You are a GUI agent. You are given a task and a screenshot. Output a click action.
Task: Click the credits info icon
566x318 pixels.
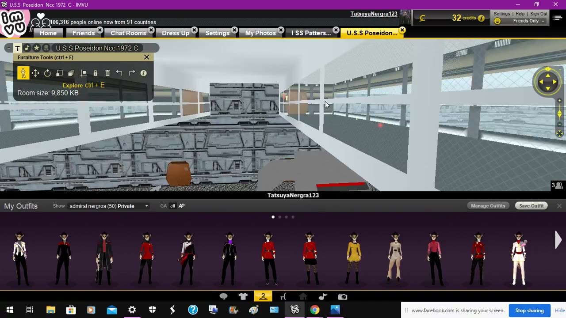481,18
